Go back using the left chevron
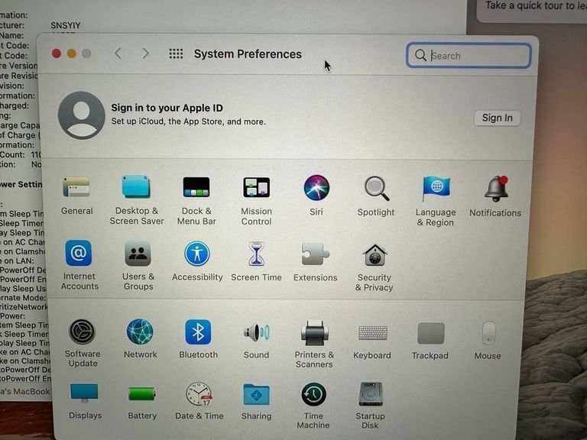 tap(118, 53)
